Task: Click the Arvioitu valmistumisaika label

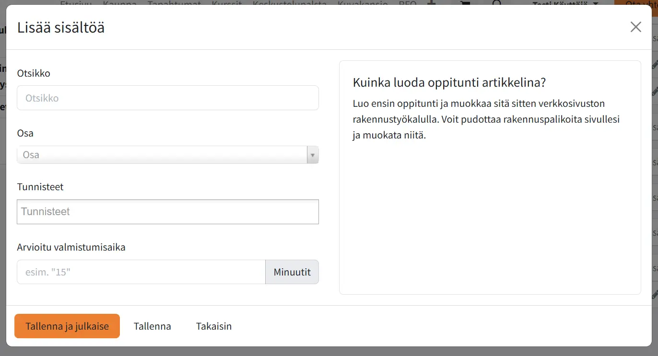Action: 71,247
